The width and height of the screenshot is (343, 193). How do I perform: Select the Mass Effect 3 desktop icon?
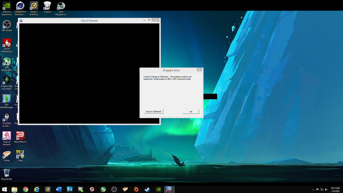click(20, 138)
